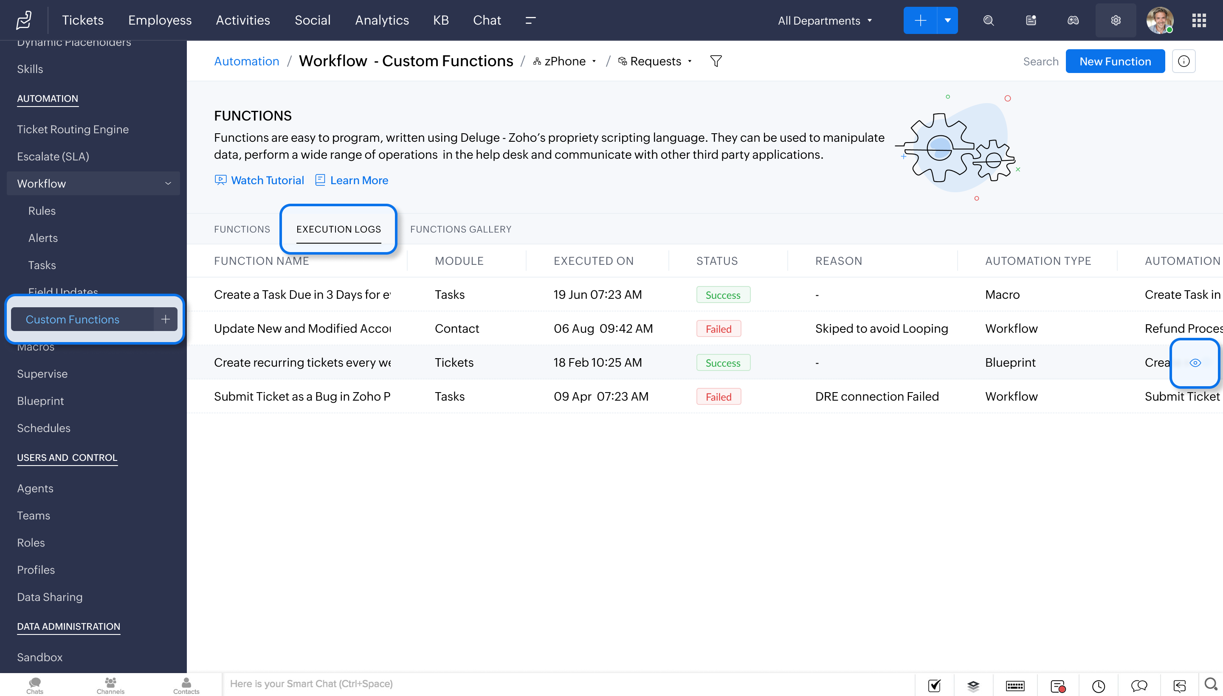Click plus icon next to Custom Functions
The image size is (1223, 696).
(x=166, y=319)
